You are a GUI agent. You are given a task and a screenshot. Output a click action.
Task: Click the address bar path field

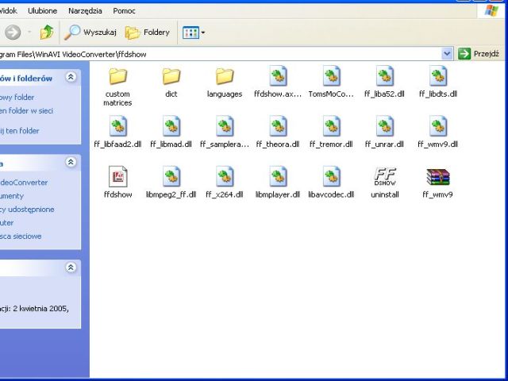[221, 54]
